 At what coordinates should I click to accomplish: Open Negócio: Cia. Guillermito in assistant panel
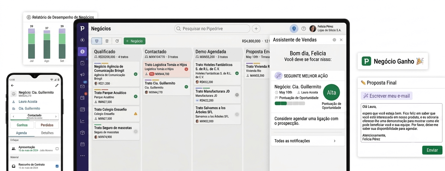298,87
